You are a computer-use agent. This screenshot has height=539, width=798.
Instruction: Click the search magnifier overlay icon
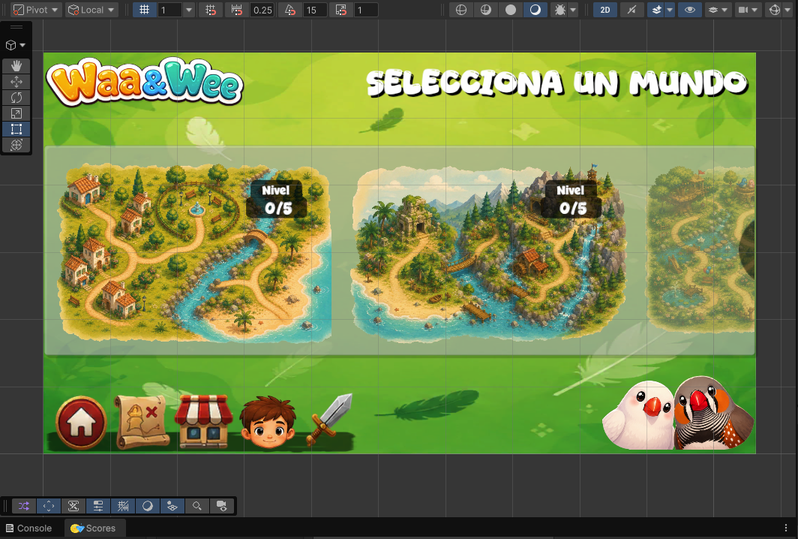[197, 506]
